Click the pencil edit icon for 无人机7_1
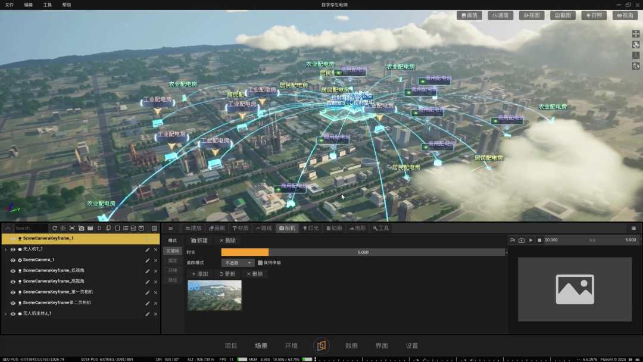This screenshot has width=643, height=362. pyautogui.click(x=147, y=249)
